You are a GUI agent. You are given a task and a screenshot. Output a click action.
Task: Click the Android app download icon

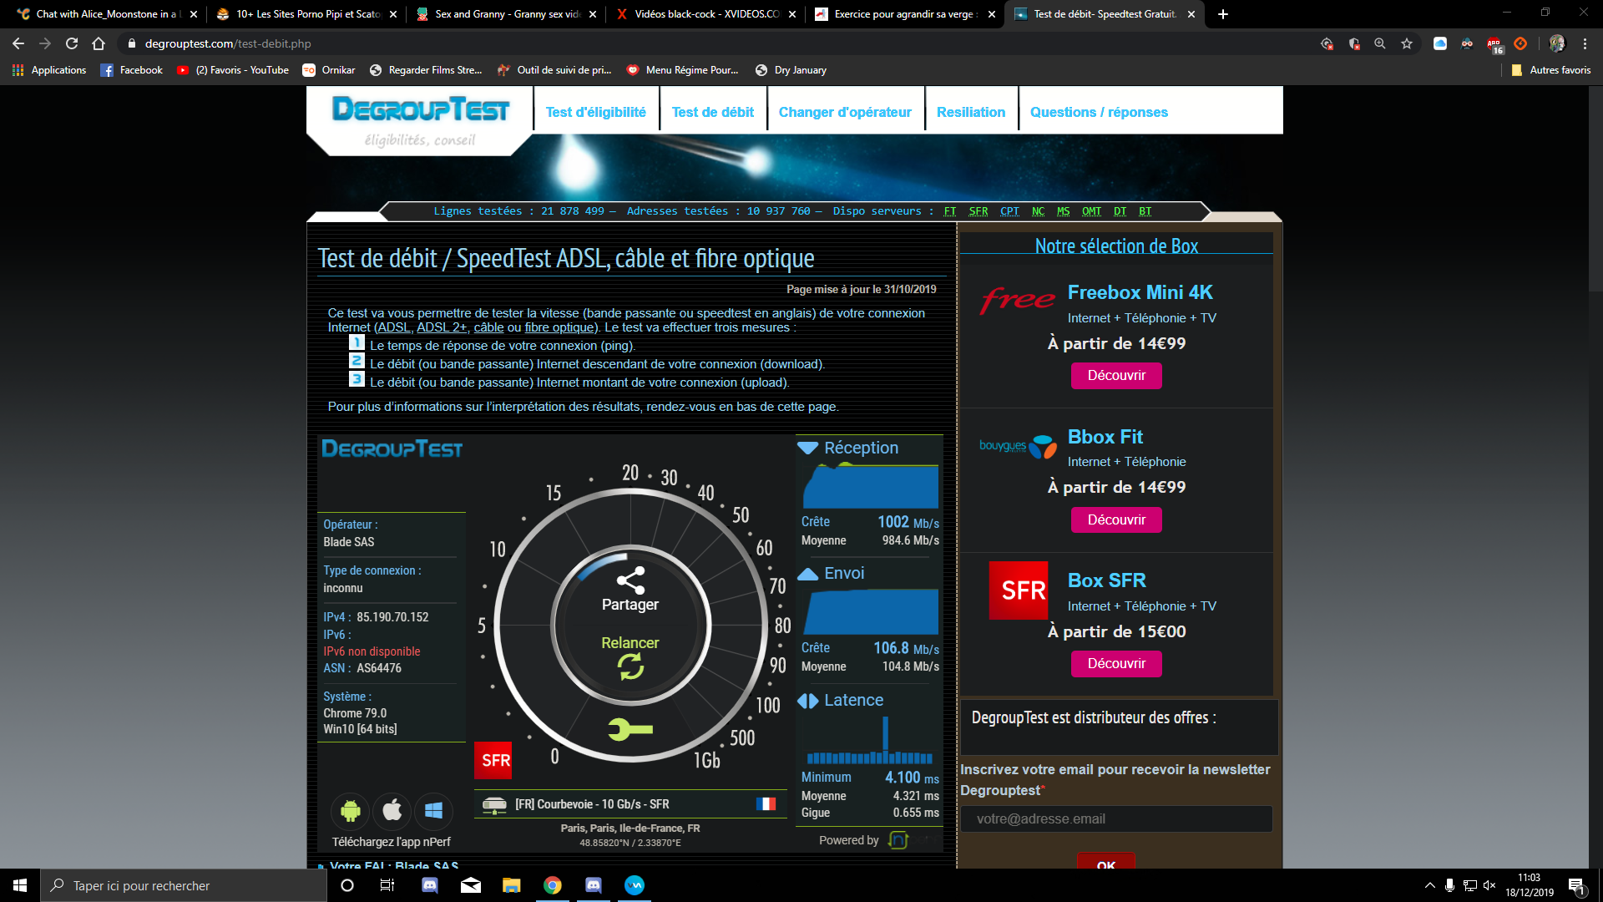click(x=351, y=809)
